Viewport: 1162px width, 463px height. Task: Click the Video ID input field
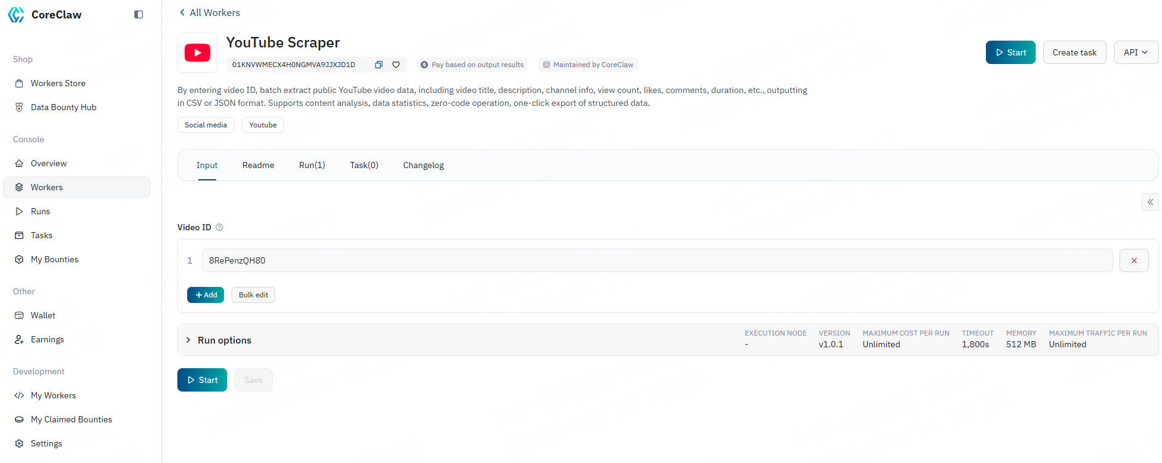656,260
